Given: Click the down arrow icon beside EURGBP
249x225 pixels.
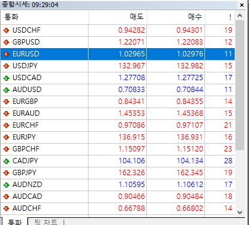Looking at the screenshot, I should pos(7,102).
